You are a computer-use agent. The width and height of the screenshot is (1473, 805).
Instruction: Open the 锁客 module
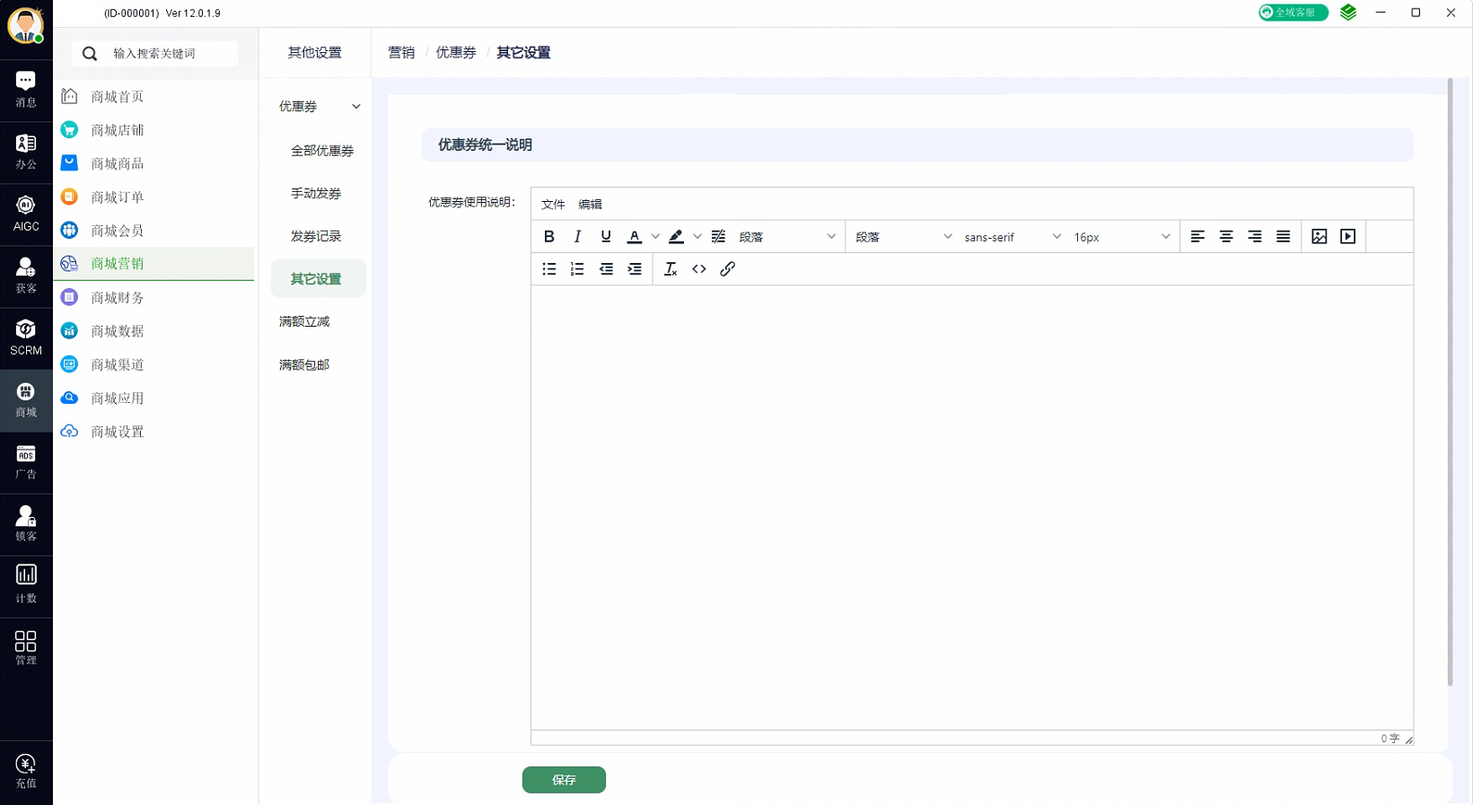coord(26,523)
